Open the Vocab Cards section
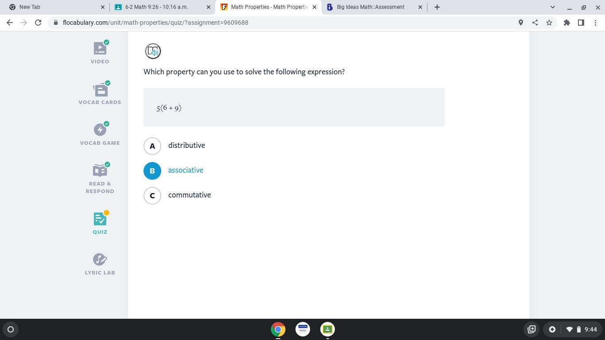 click(x=100, y=93)
